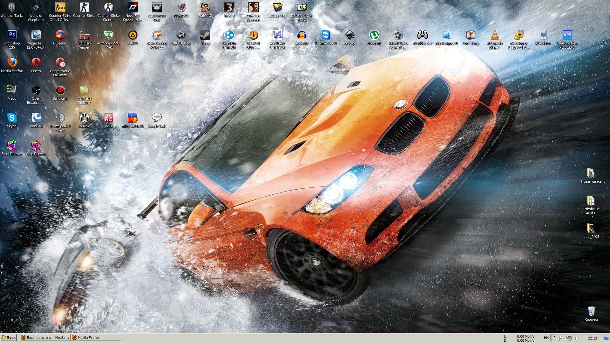Click the VLC media player icon

click(x=495, y=35)
